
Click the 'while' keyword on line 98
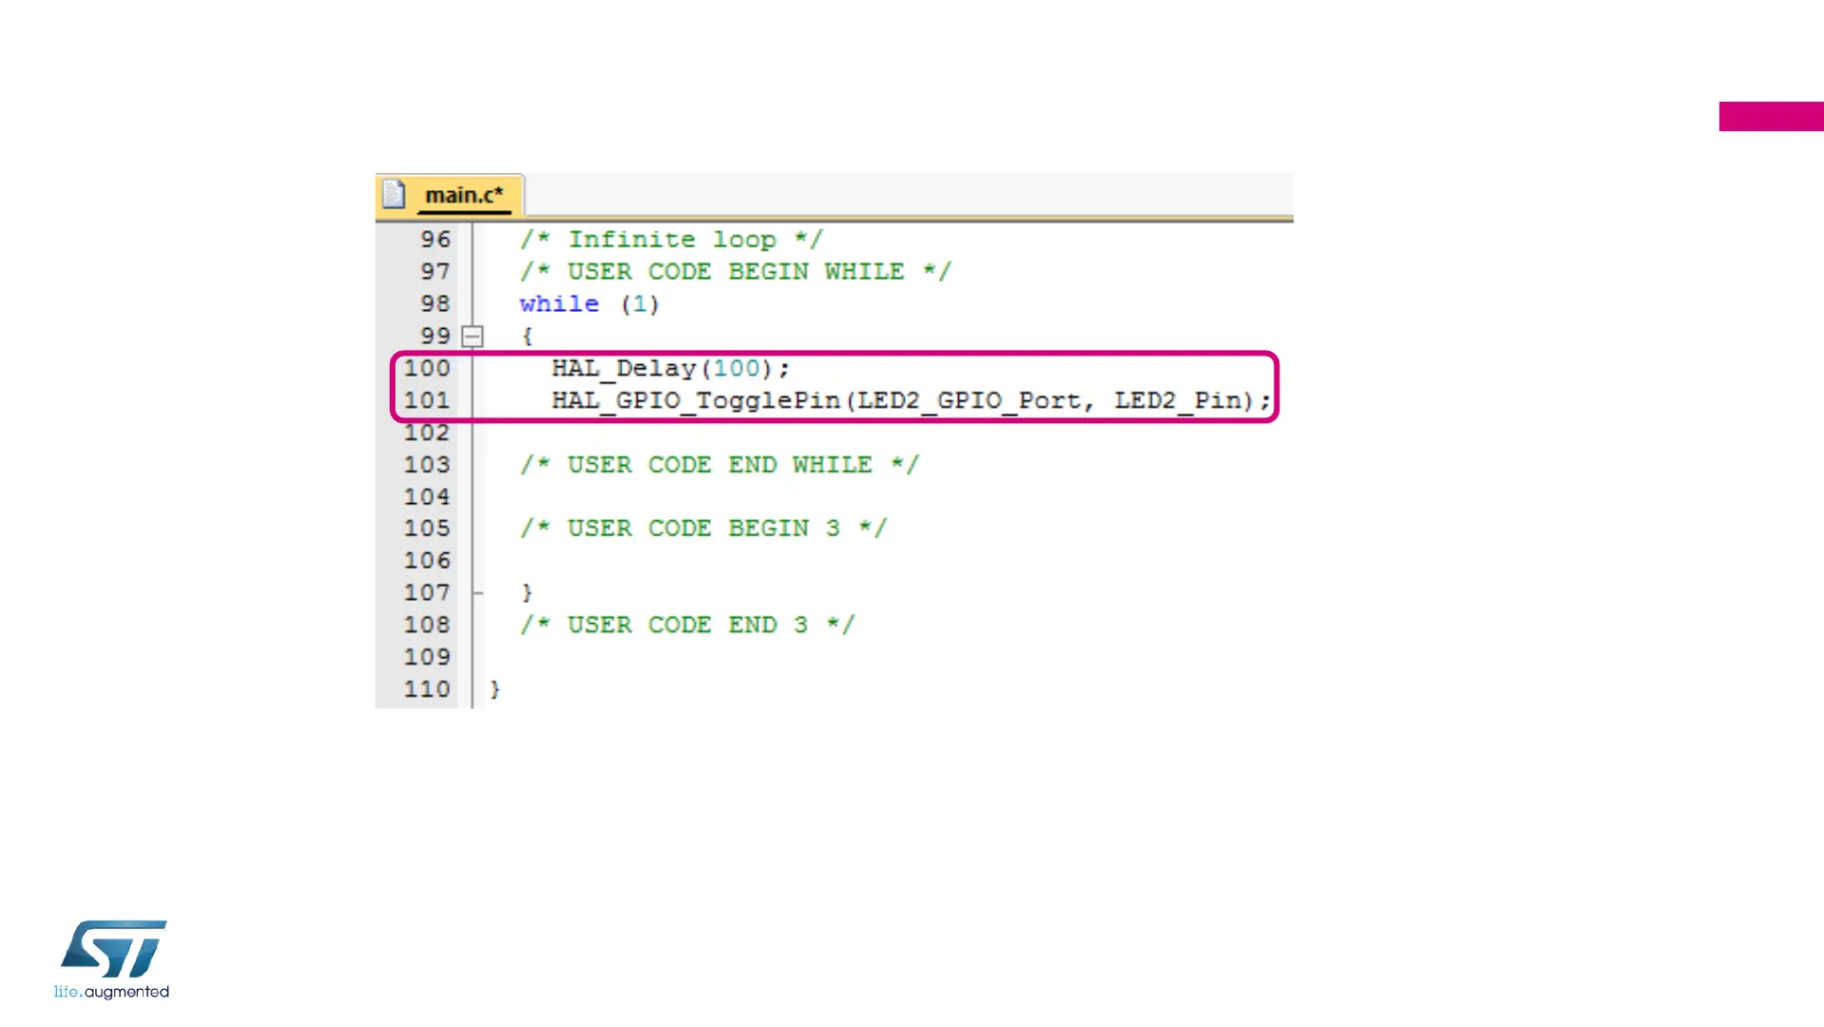click(x=559, y=304)
